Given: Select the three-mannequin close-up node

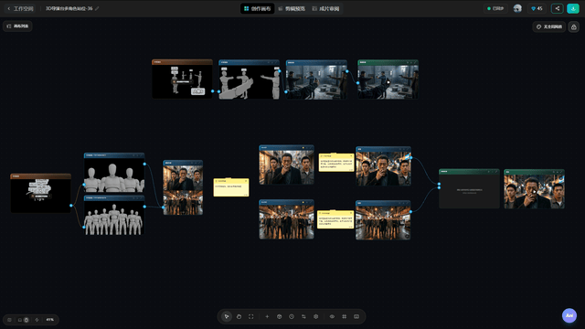Looking at the screenshot, I should [x=114, y=173].
